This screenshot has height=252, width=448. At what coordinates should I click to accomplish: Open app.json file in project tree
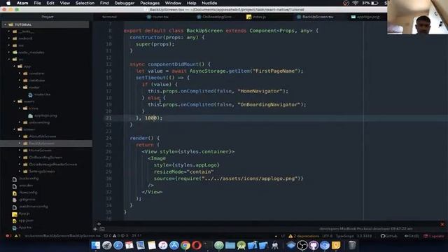coord(26,220)
